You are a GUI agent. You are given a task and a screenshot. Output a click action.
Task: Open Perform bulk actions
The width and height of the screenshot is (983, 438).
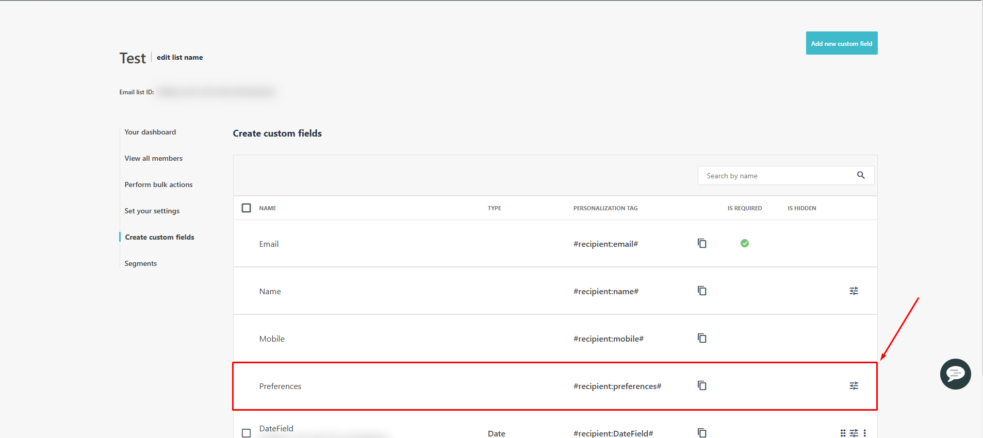[158, 184]
